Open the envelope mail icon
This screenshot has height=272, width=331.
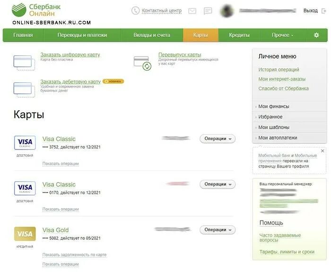192,11
